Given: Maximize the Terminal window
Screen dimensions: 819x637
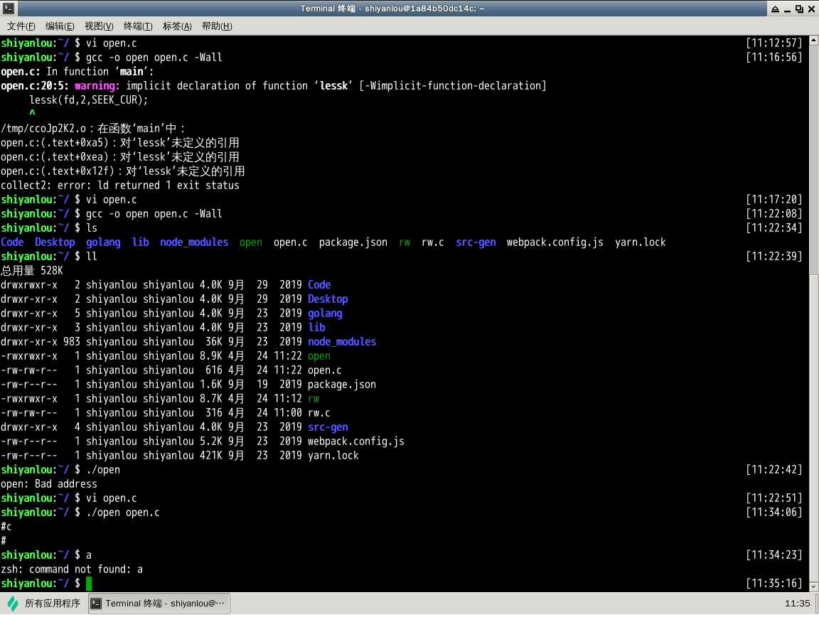Looking at the screenshot, I should pos(799,9).
